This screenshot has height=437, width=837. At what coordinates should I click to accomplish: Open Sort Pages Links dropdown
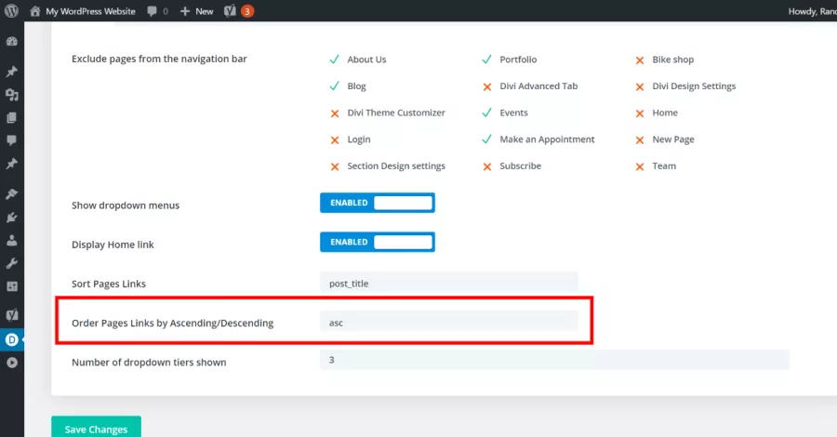(x=449, y=283)
